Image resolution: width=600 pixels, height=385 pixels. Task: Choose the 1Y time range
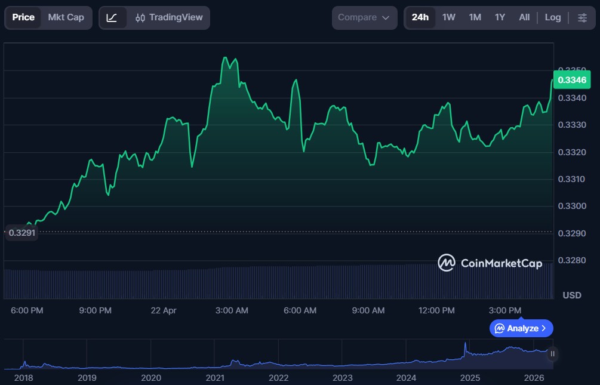[x=500, y=17]
